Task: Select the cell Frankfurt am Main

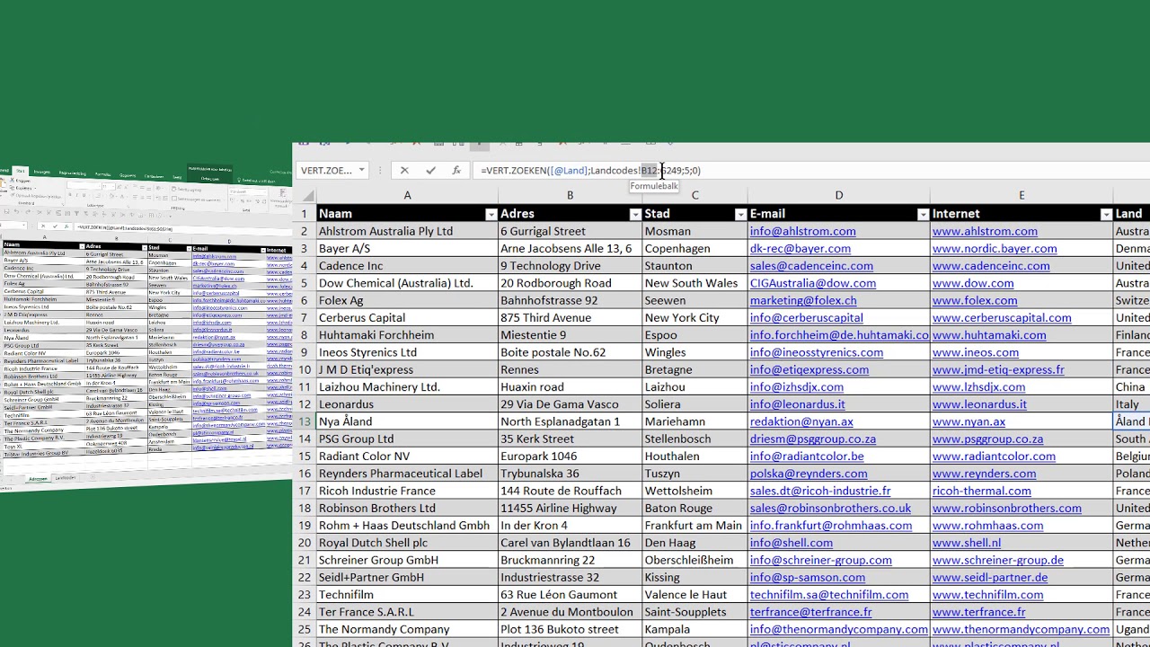Action: click(x=694, y=526)
